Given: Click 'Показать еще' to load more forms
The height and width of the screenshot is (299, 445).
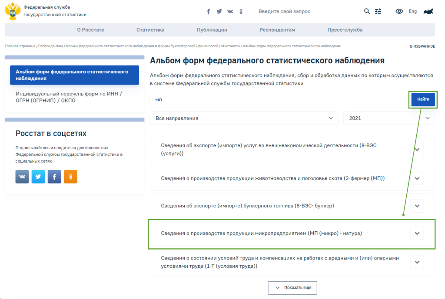Looking at the screenshot, I should [292, 288].
